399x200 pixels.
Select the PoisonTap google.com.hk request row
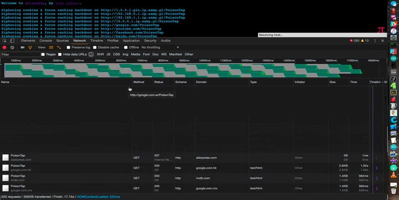[x=194, y=168]
